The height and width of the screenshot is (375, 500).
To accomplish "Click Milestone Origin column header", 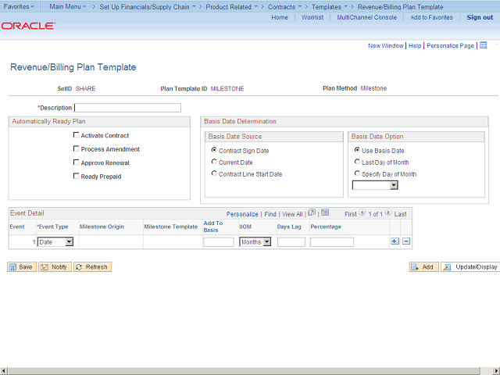I will click(x=102, y=227).
